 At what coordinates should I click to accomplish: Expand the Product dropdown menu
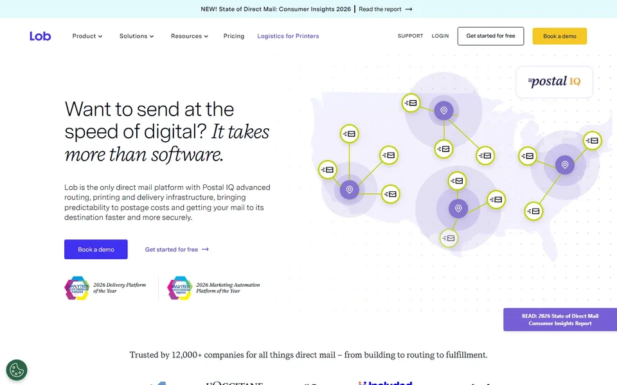click(87, 36)
